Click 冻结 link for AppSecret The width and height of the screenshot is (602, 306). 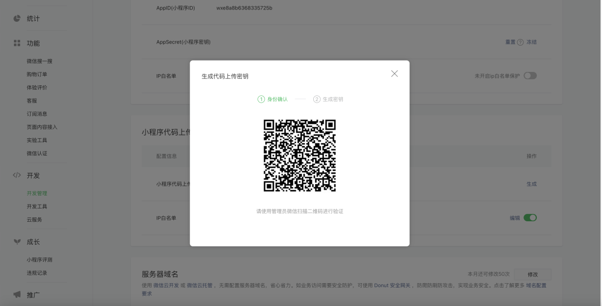(x=531, y=42)
